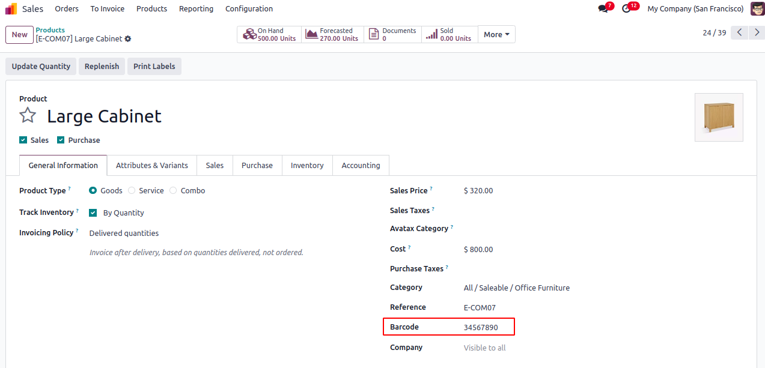Expand the More dropdown button
Screen dimensions: 765x368
[x=496, y=34]
